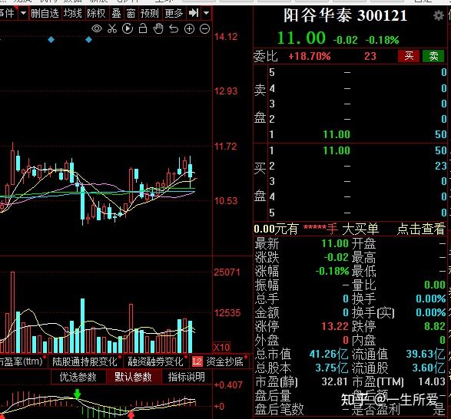The image size is (451, 419).
Task: Select the hand pan tool
Action: pos(158,28)
